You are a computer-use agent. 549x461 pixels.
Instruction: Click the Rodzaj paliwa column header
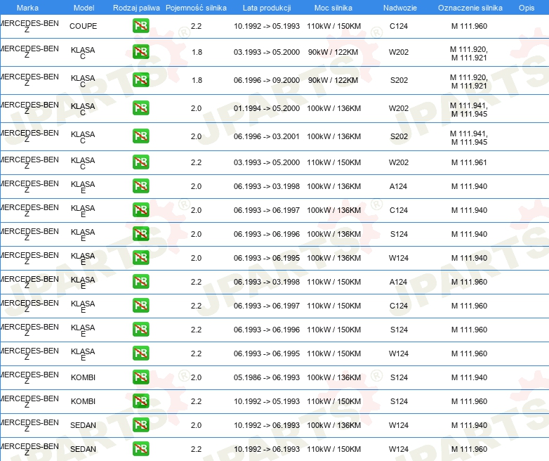136,8
